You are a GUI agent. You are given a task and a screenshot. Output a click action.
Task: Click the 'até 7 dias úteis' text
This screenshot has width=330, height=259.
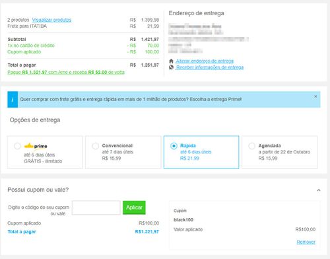point(117,152)
